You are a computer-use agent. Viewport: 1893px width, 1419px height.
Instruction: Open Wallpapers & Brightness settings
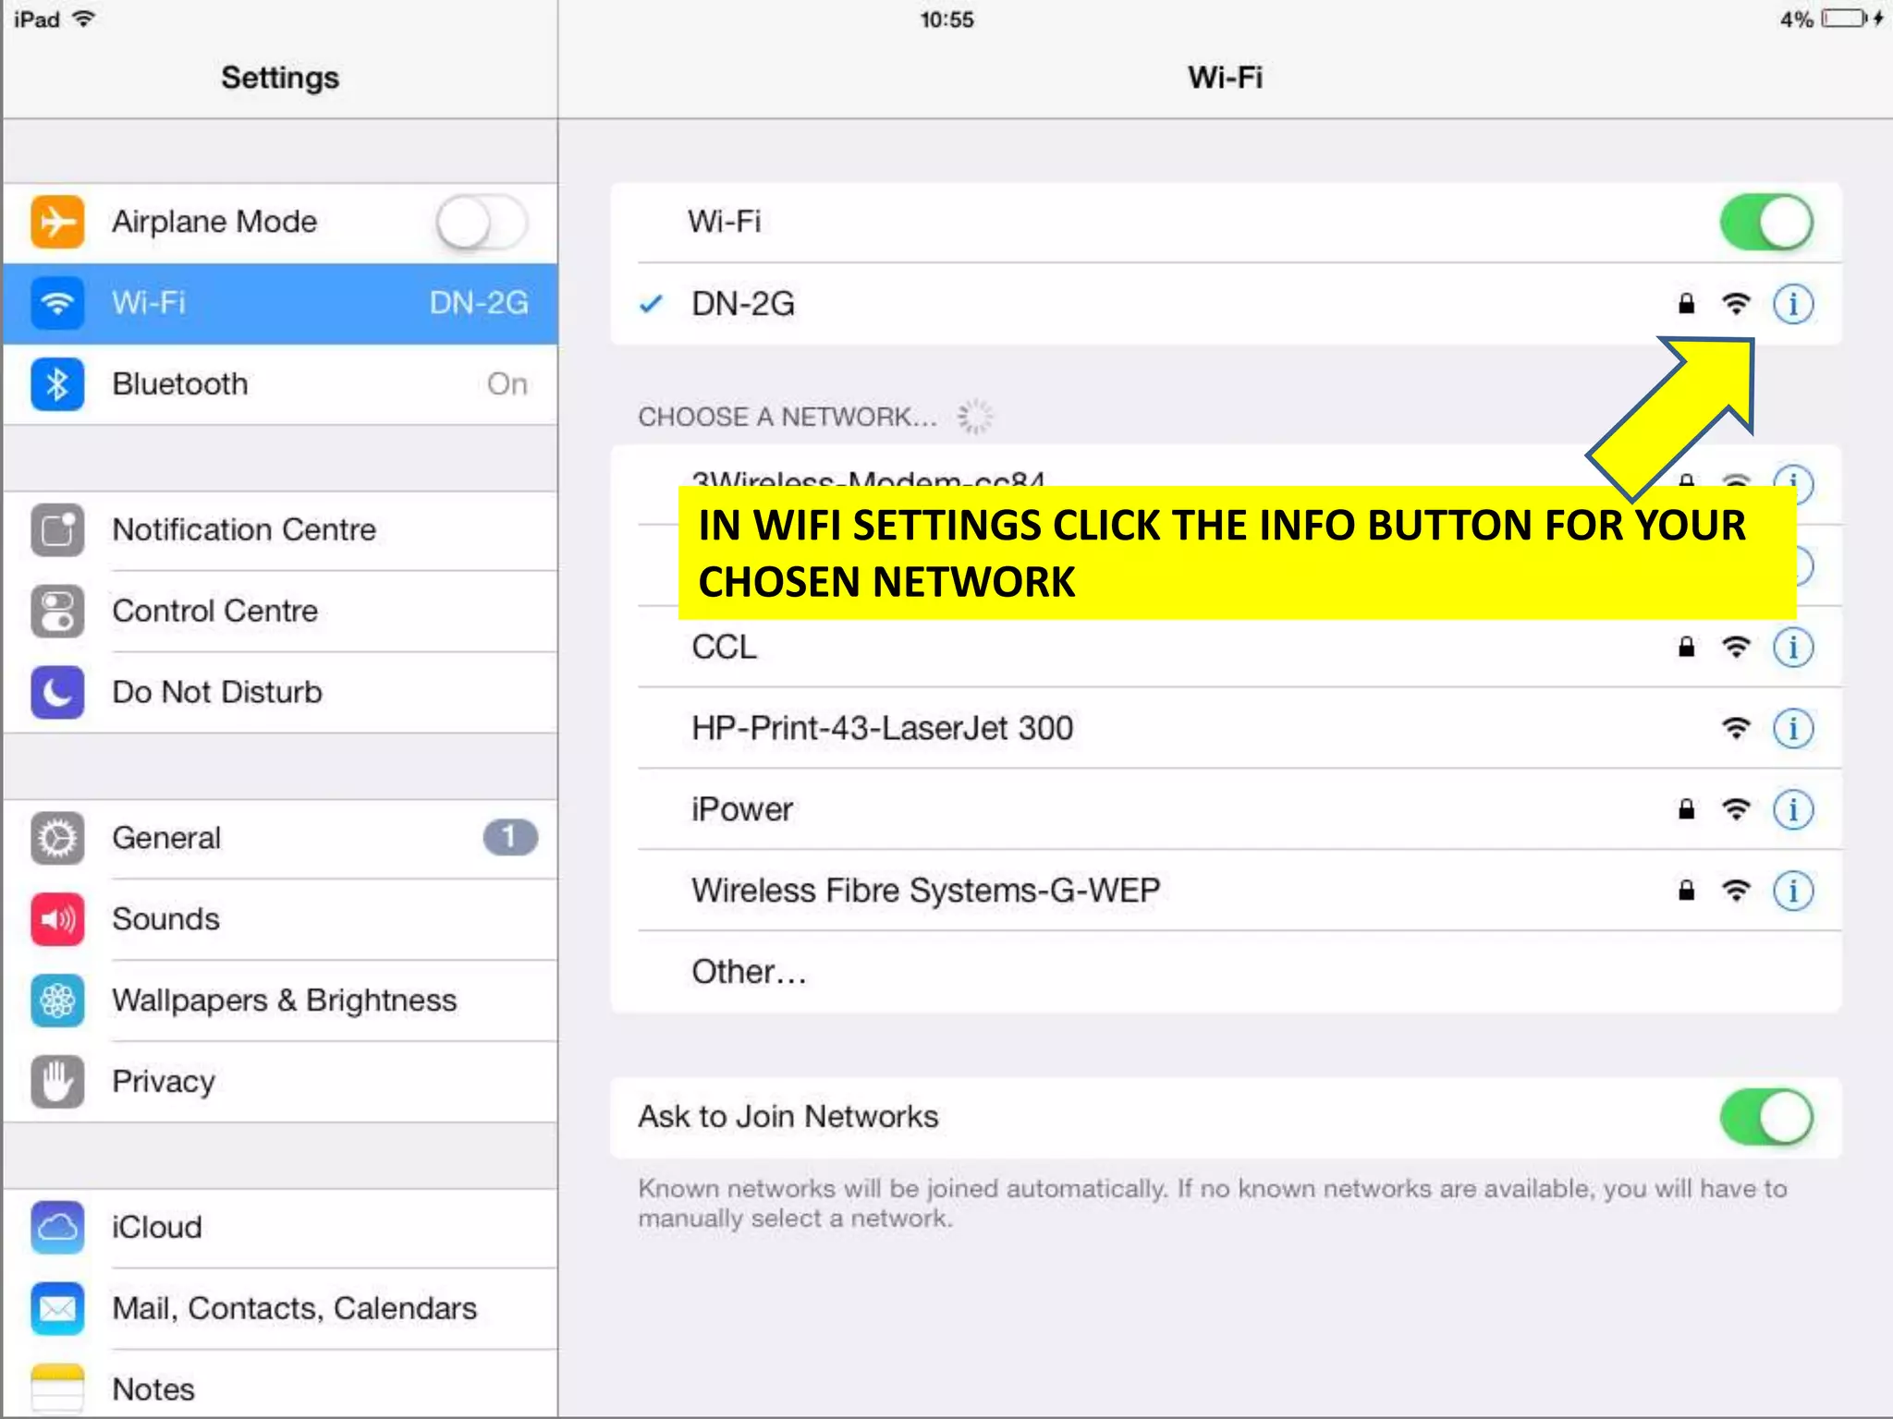tap(280, 1001)
